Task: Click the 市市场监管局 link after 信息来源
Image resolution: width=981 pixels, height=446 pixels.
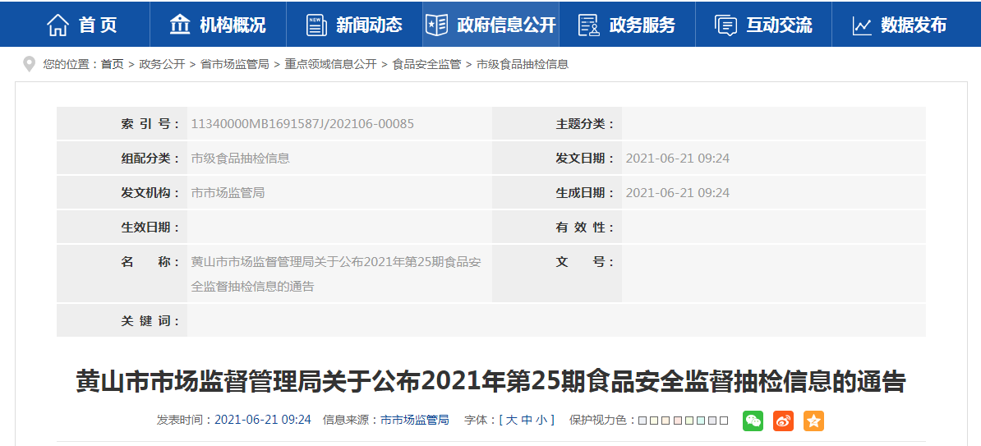Action: pyautogui.click(x=415, y=420)
